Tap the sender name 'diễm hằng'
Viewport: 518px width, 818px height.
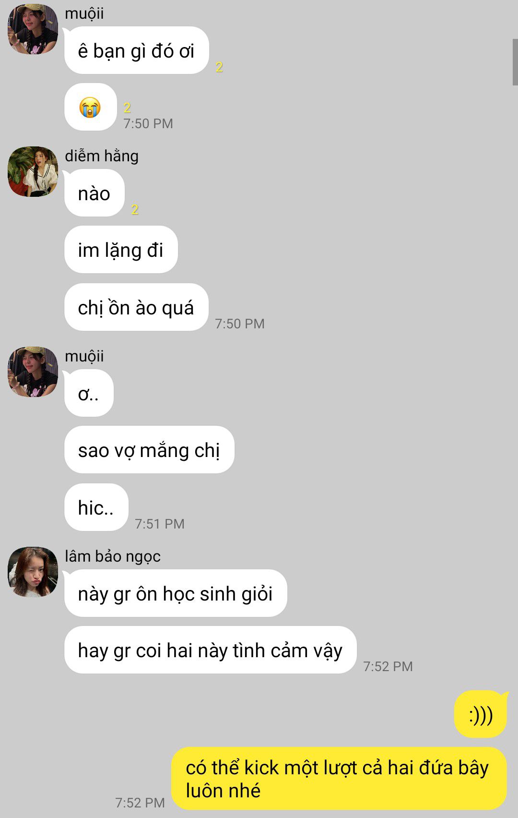pos(102,156)
